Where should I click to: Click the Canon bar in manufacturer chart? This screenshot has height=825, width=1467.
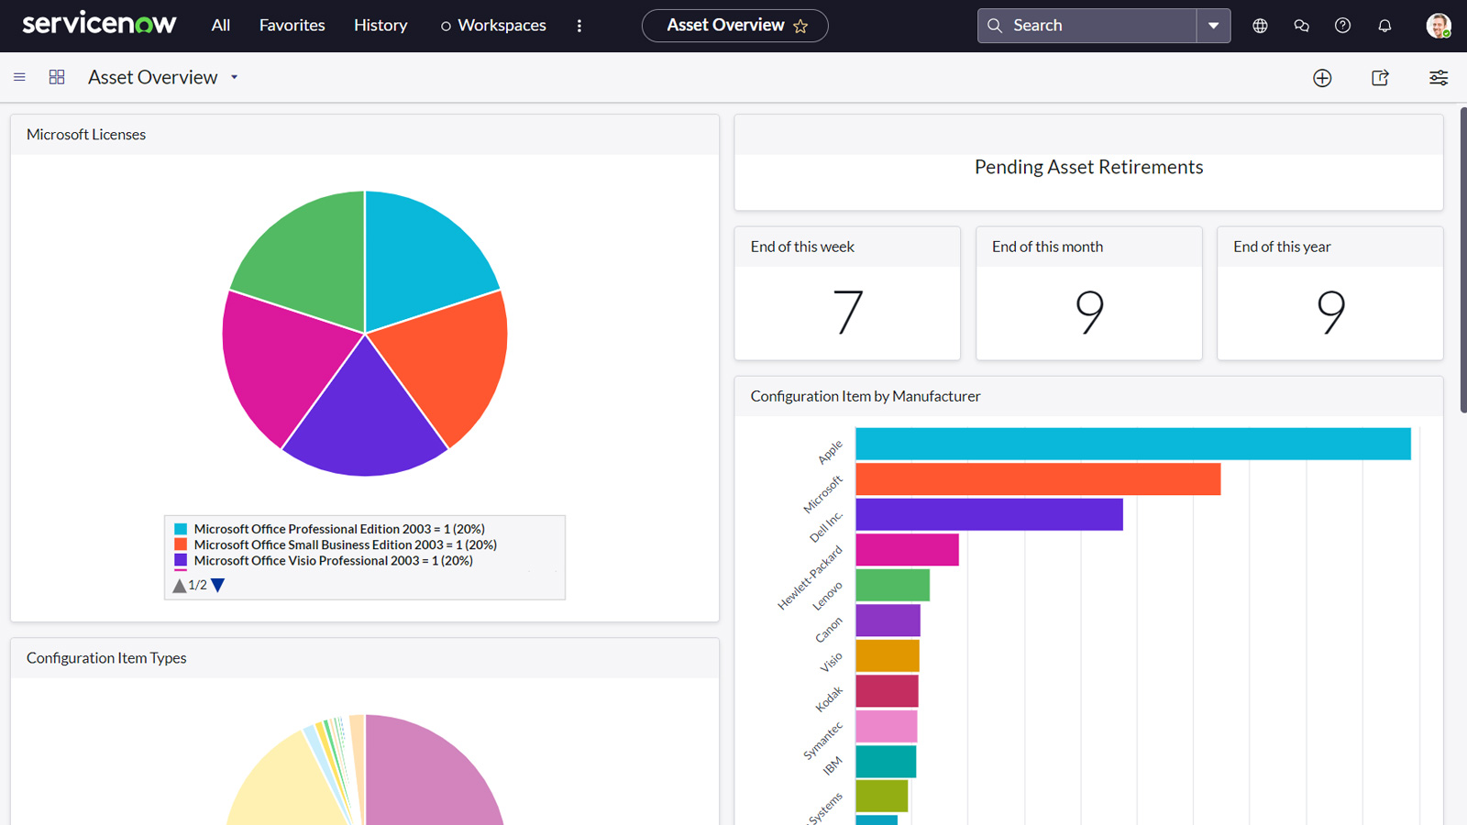[888, 621]
